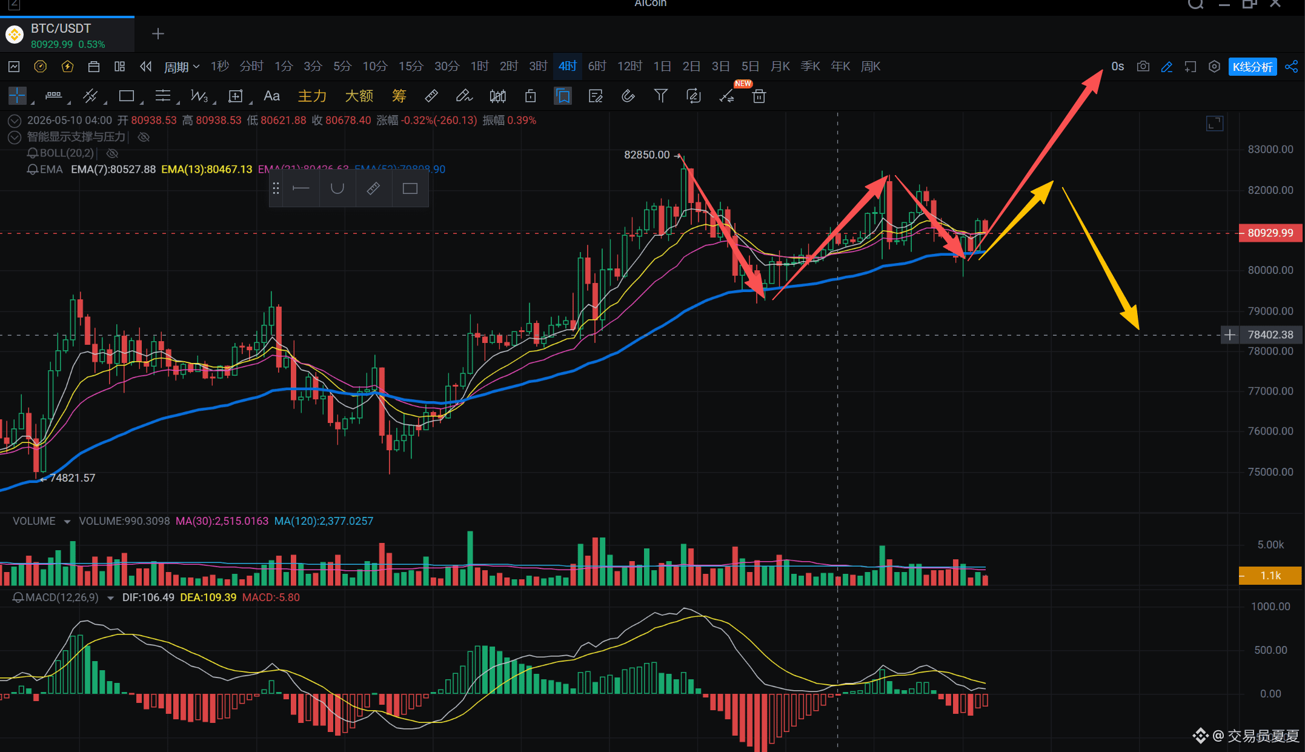Open the chart type icon in top toolbar

[x=14, y=67]
